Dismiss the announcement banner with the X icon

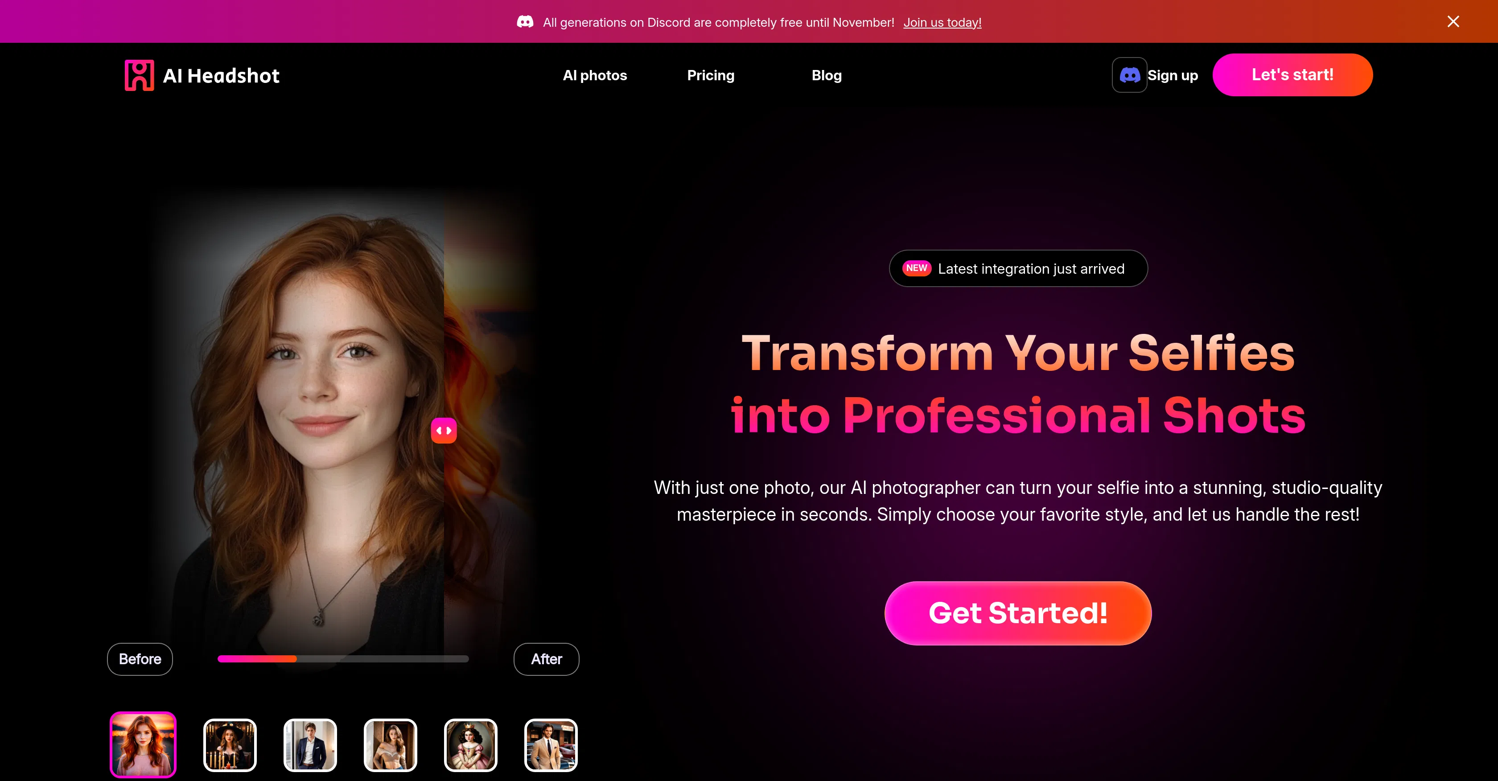(1453, 21)
